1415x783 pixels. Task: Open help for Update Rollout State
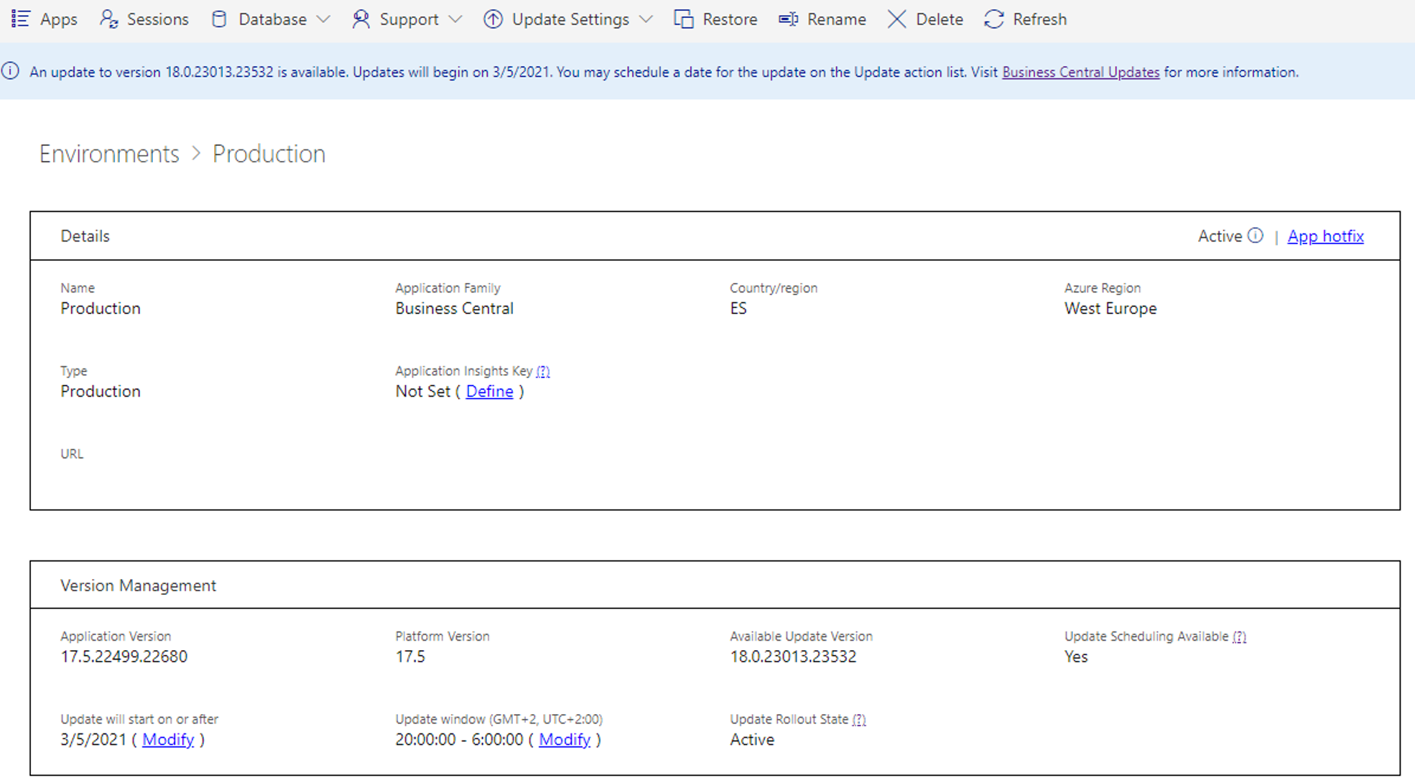coord(859,720)
